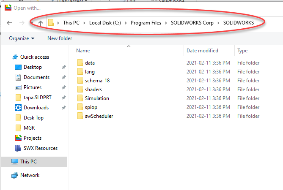Go up one folder level arrow
283x190 pixels.
(41, 23)
